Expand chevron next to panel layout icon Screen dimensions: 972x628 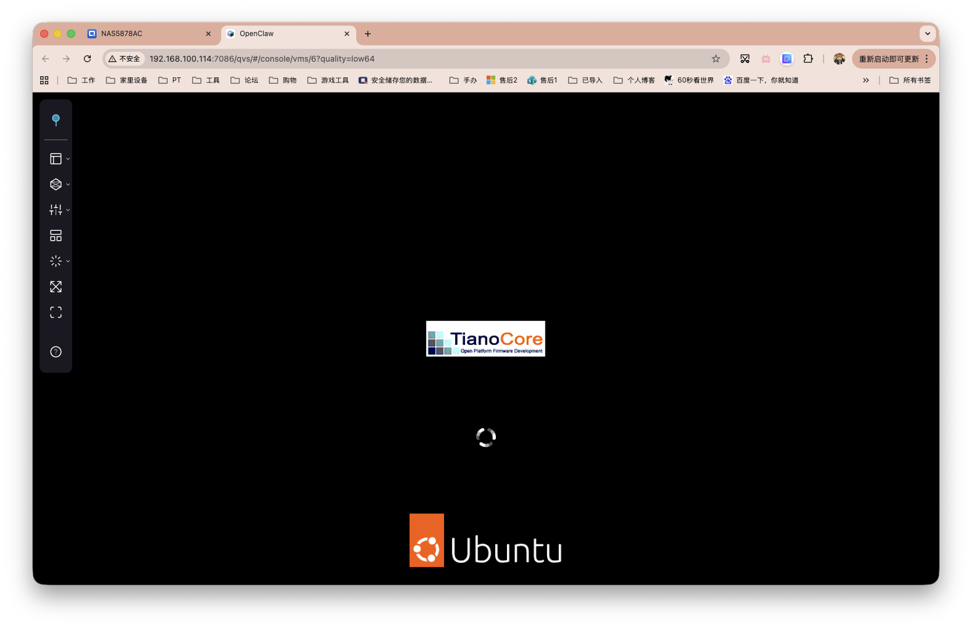(x=68, y=159)
